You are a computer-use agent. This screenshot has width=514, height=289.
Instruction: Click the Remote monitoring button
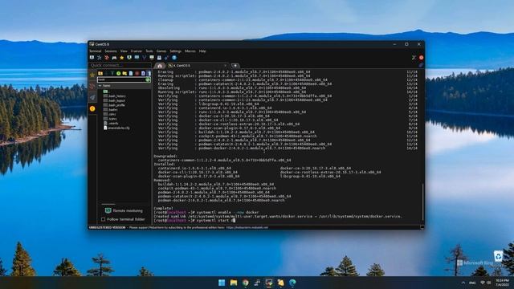coord(124,210)
